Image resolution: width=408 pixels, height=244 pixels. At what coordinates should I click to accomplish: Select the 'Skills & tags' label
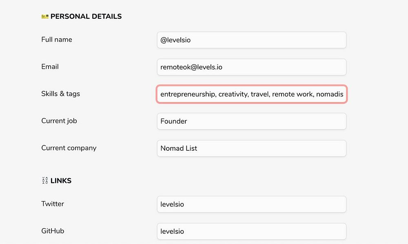tap(60, 94)
